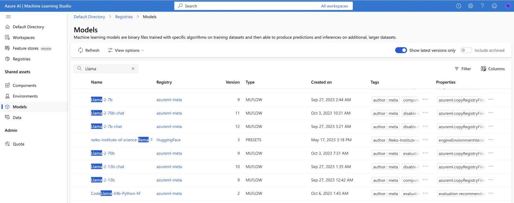Image resolution: width=514 pixels, height=203 pixels.
Task: Sort by Type column header
Action: pyautogui.click(x=250, y=82)
